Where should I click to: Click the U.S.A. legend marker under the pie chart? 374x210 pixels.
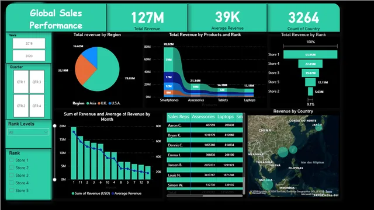pos(110,103)
